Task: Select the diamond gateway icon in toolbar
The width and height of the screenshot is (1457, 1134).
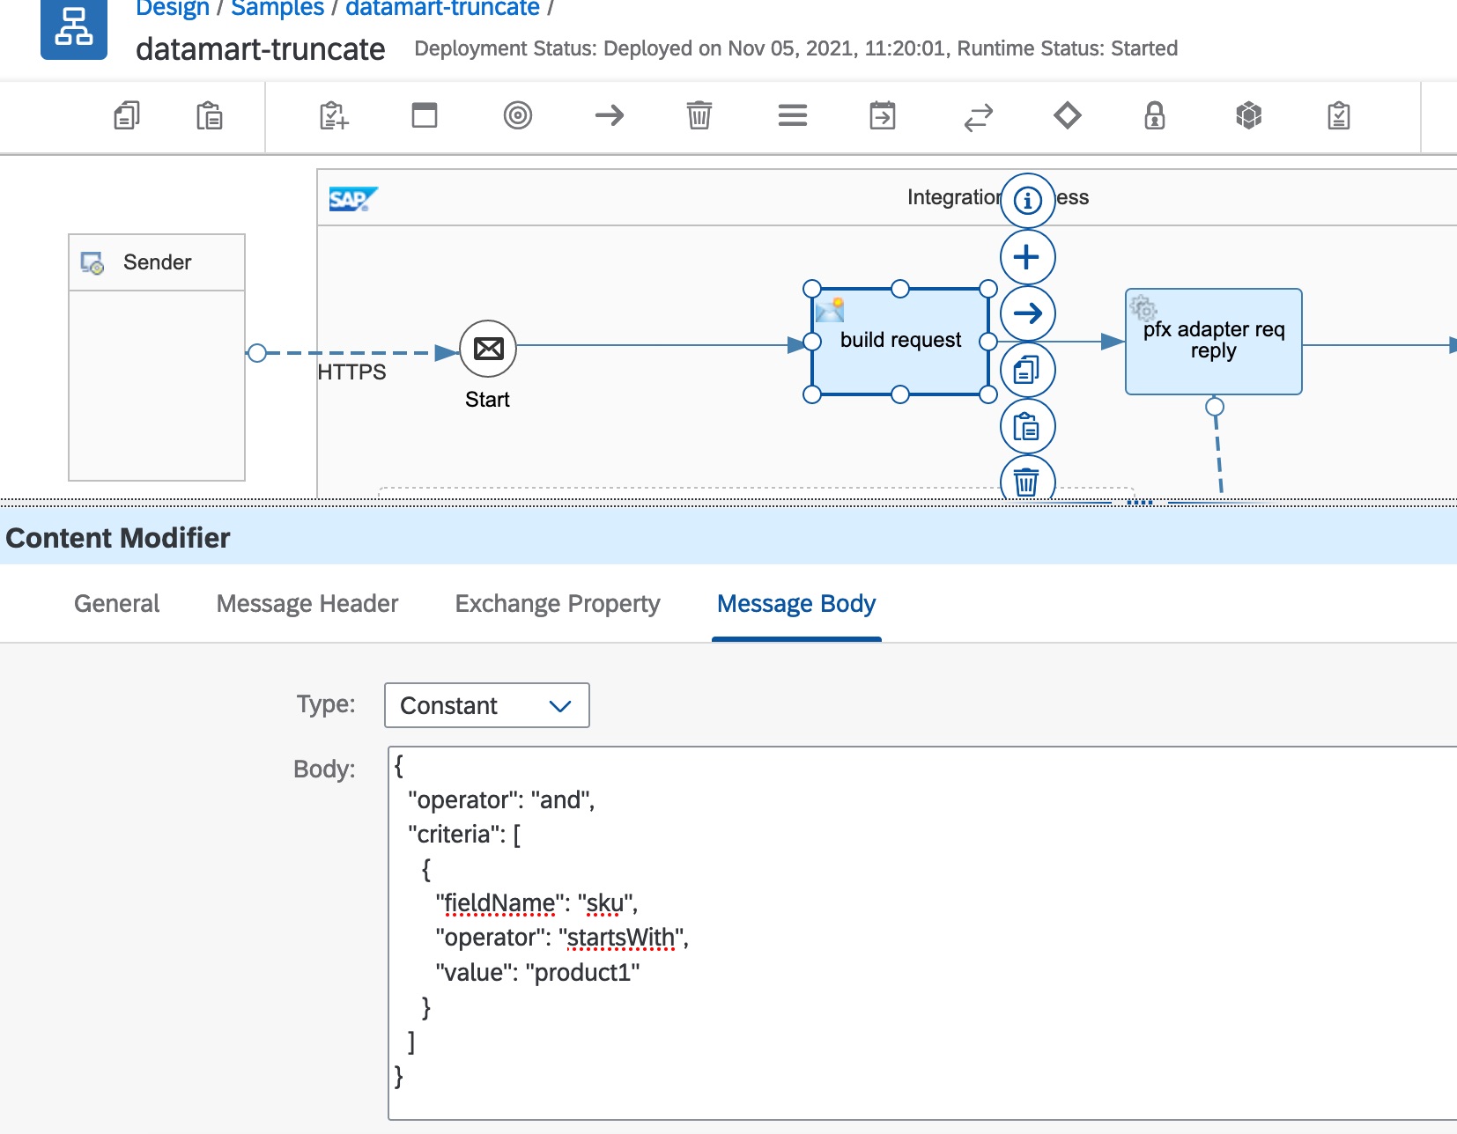Action: 1067,115
